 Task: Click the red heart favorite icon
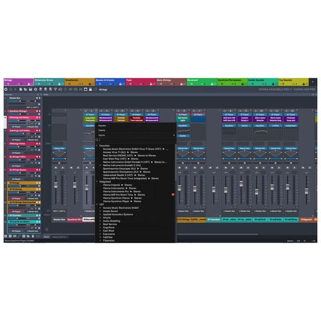pyautogui.click(x=173, y=195)
